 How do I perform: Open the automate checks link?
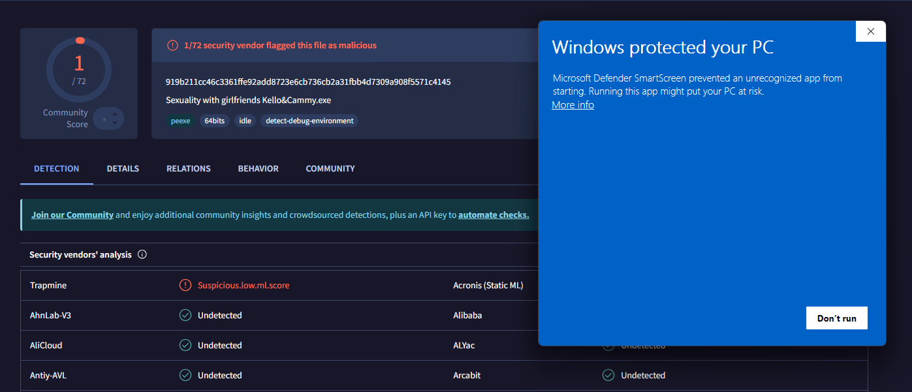(x=494, y=215)
